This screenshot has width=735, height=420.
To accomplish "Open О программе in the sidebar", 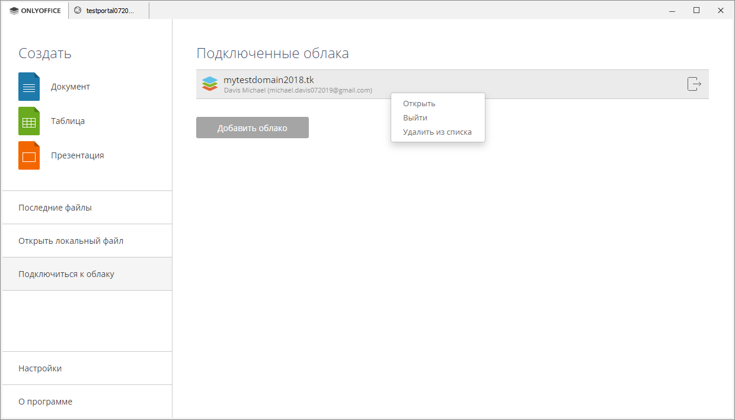I will point(87,402).
